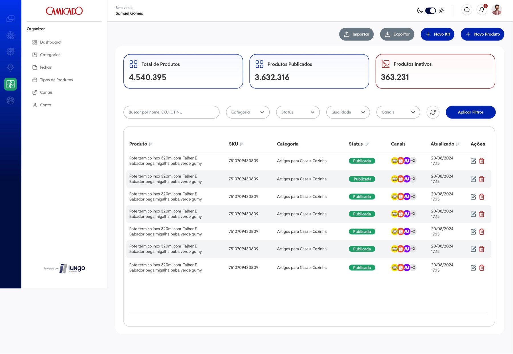The image size is (513, 354).
Task: Select the Produtos Inativos card
Action: pos(435,71)
